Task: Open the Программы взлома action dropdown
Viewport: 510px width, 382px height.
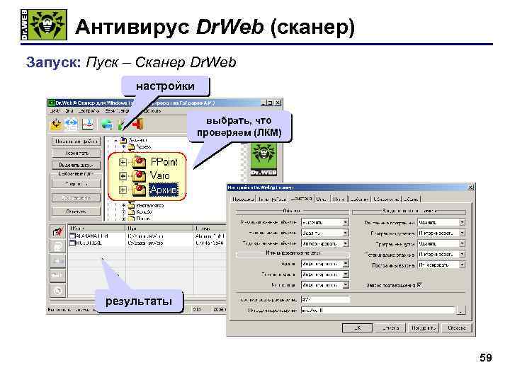Action: point(441,265)
